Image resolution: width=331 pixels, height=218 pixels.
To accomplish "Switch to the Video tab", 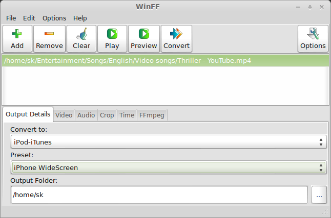I will point(64,115).
